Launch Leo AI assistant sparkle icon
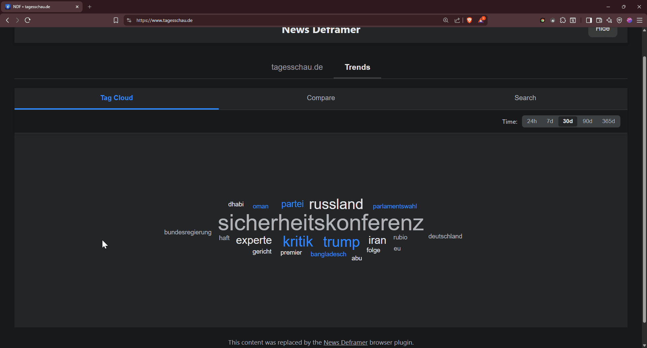This screenshot has width=647, height=348. [609, 20]
